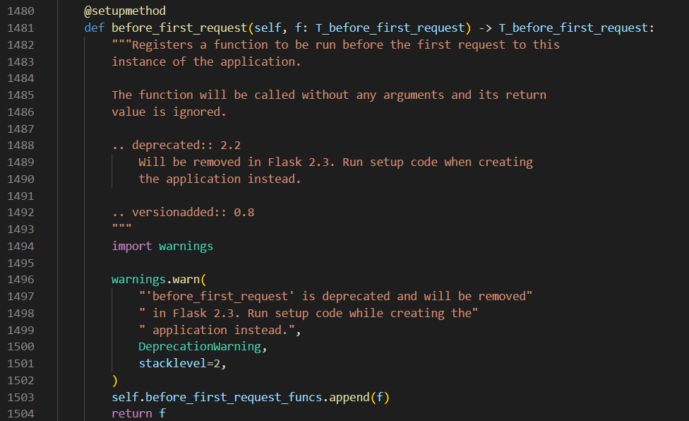Click the return keyword on line 1504
The height and width of the screenshot is (421, 689).
point(132,414)
